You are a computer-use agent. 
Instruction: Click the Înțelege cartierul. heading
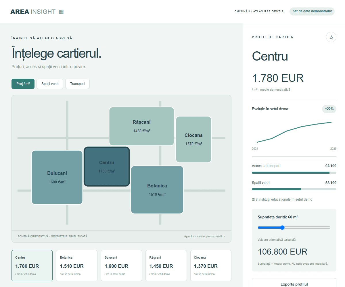56,53
